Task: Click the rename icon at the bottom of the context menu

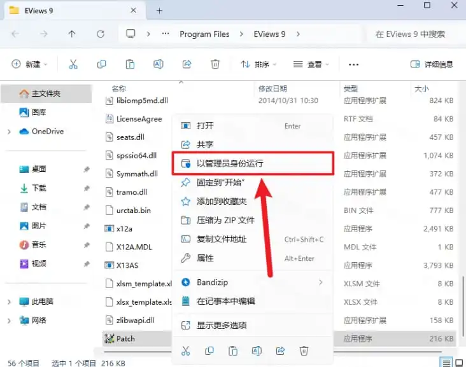Action: (257, 351)
